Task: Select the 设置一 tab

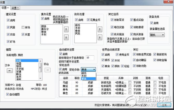Action: pos(5,8)
